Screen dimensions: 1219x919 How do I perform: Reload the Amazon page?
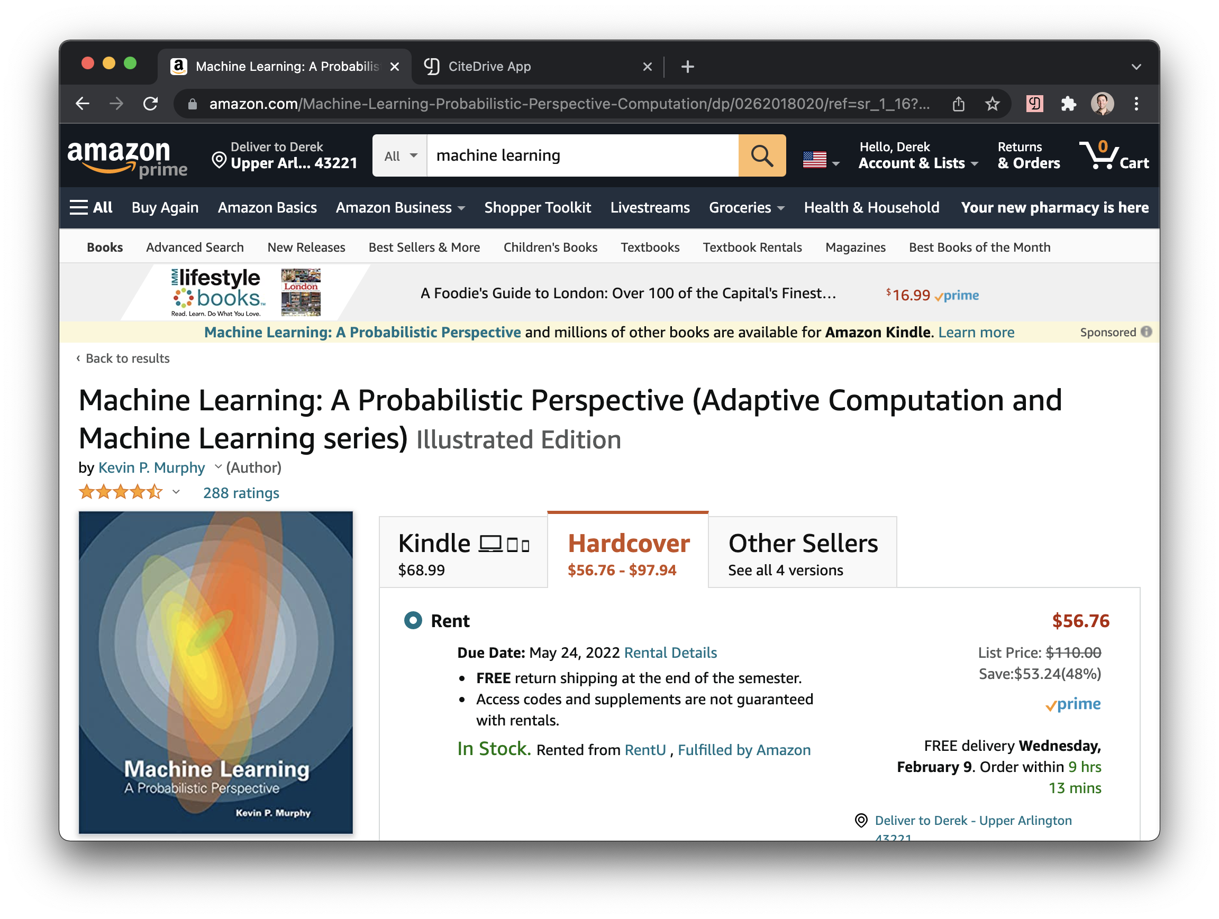coord(150,104)
